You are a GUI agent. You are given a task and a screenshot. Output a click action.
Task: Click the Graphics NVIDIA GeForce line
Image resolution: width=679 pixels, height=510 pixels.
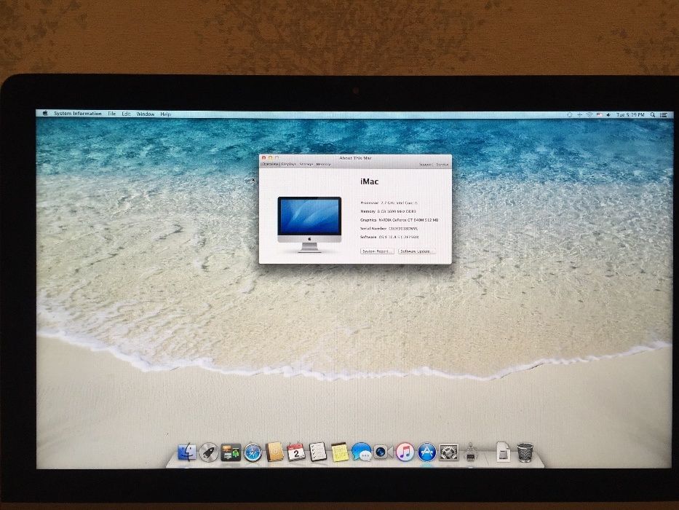[400, 220]
